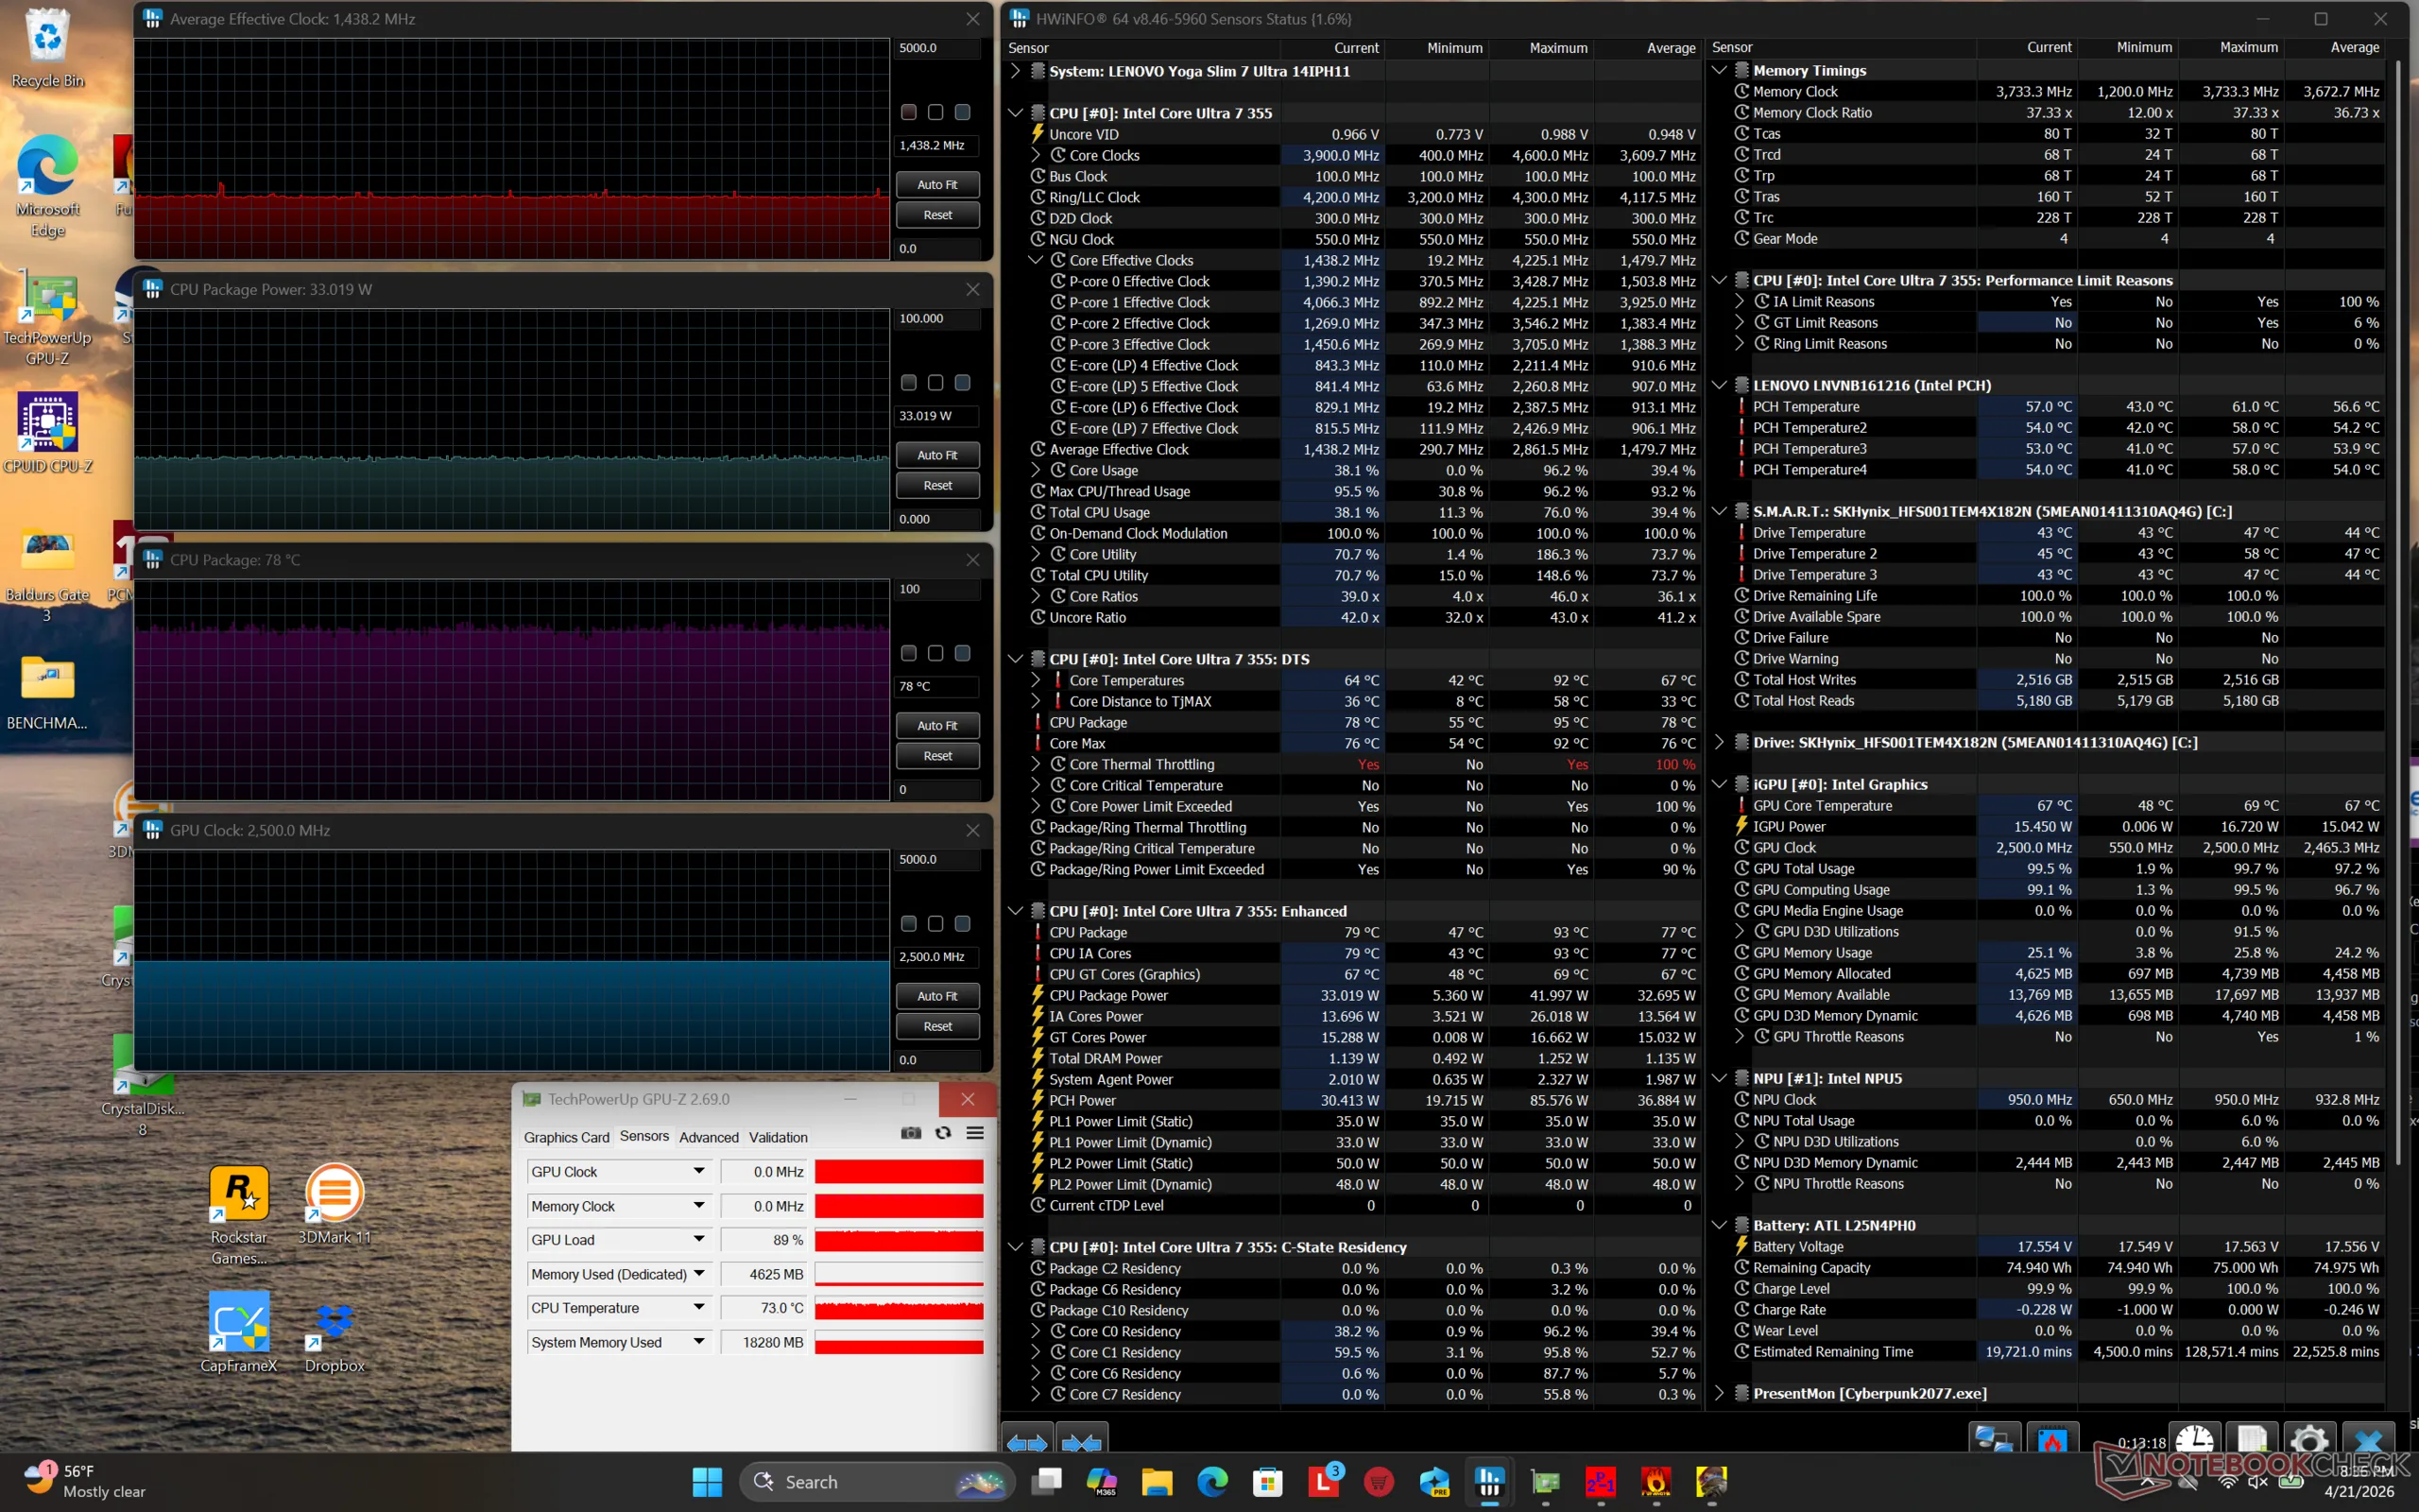Toggle the red color checkbox in Average Effective Clock graph
The height and width of the screenshot is (1512, 2419).
[909, 112]
